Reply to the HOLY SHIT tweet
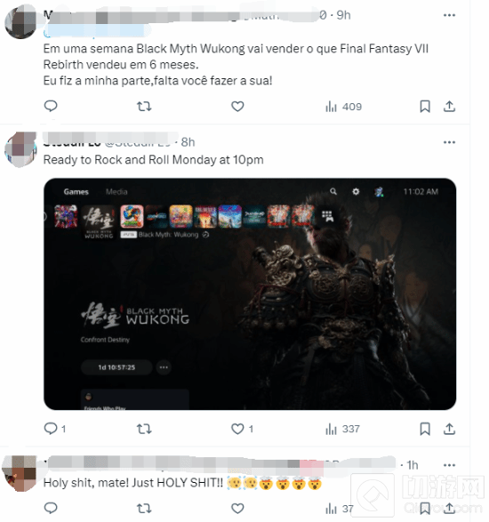This screenshot has width=489, height=522. click(51, 508)
